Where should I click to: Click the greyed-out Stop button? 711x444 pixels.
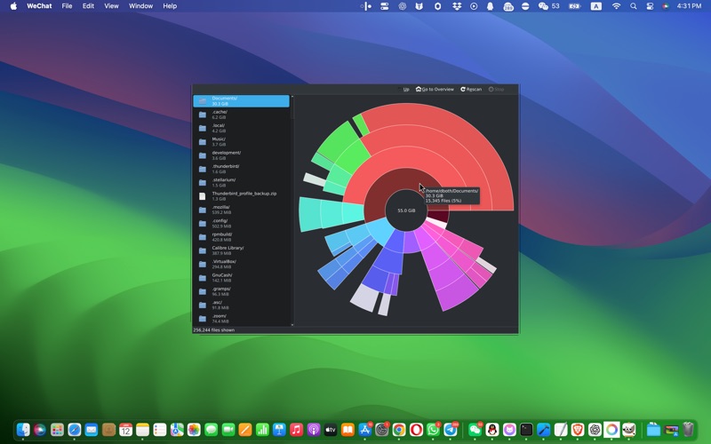496,89
